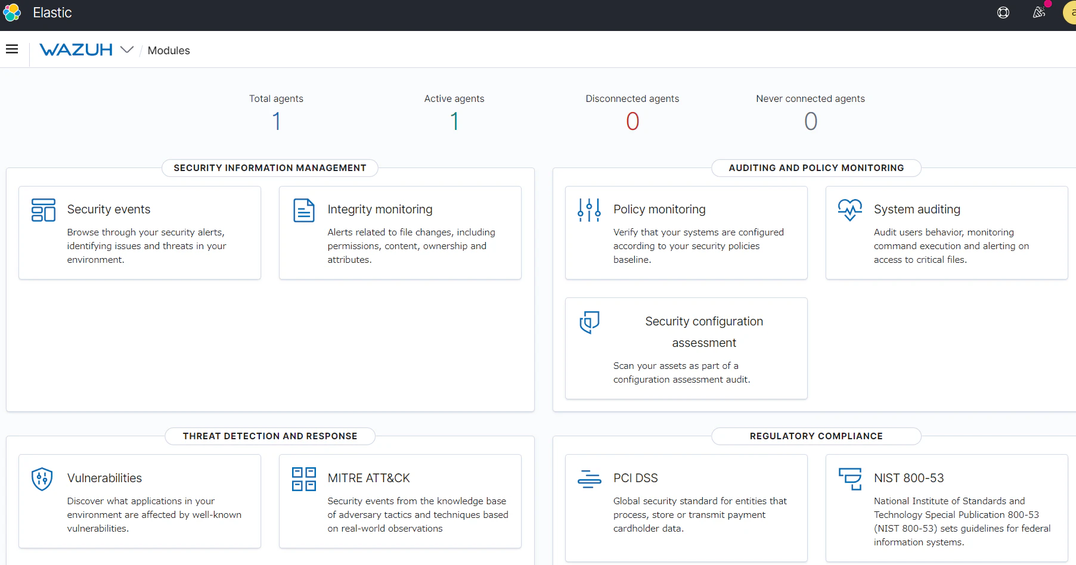Click the Never connected agents count

pos(811,122)
